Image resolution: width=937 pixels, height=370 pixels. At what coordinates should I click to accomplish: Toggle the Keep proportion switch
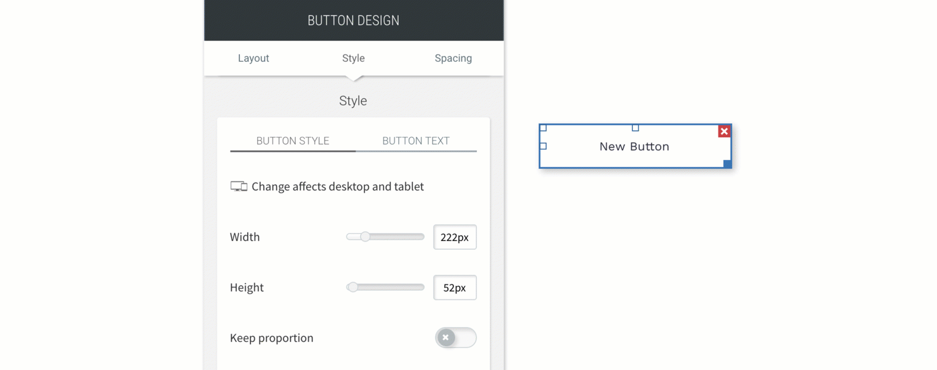tap(455, 337)
